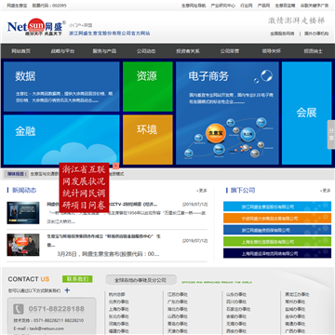Open the 网站首页 nav item

pyautogui.click(x=21, y=51)
